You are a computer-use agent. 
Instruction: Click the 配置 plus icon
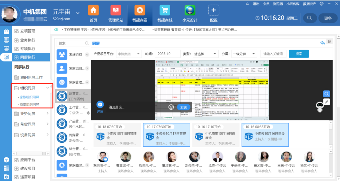point(214,11)
